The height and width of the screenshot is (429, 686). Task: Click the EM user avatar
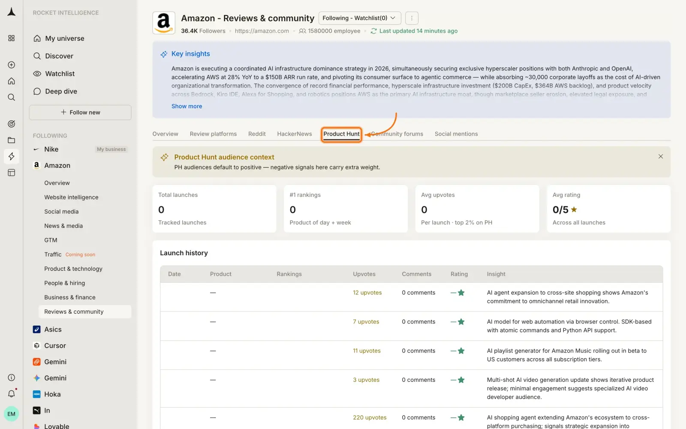(x=12, y=414)
